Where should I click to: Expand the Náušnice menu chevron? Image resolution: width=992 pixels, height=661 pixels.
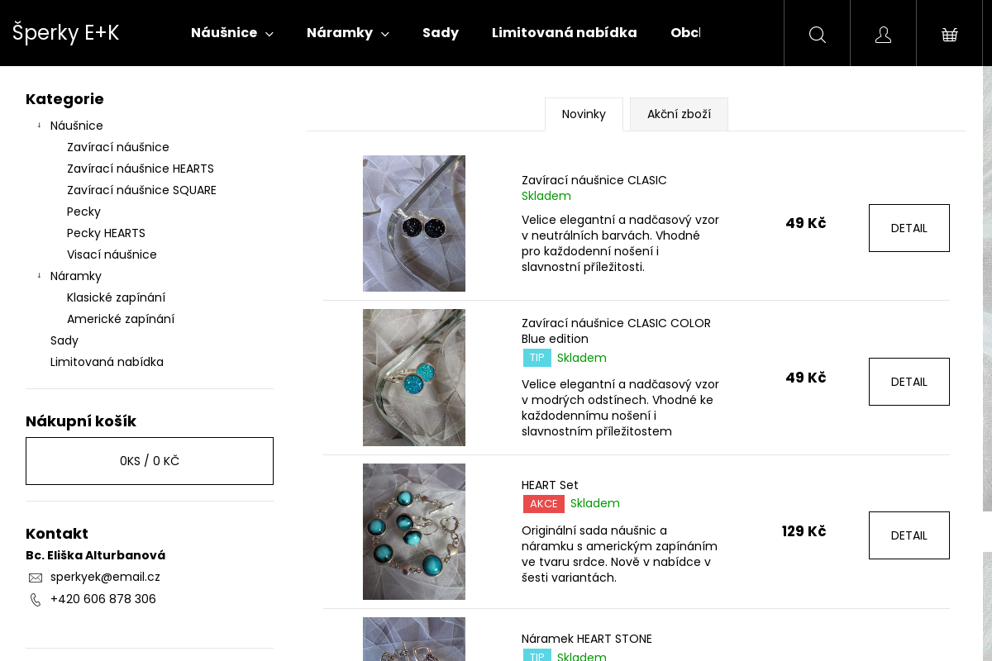pyautogui.click(x=269, y=34)
